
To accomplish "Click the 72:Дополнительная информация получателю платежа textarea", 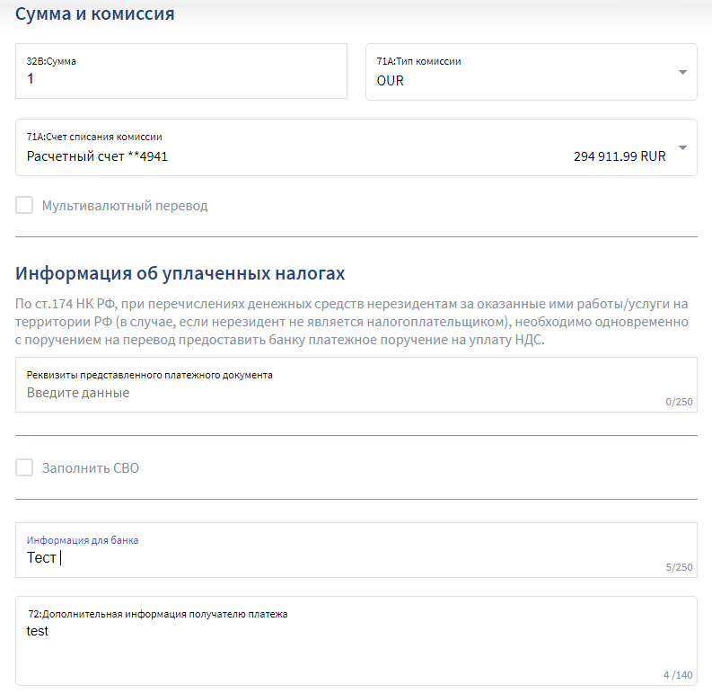I will coord(356,641).
